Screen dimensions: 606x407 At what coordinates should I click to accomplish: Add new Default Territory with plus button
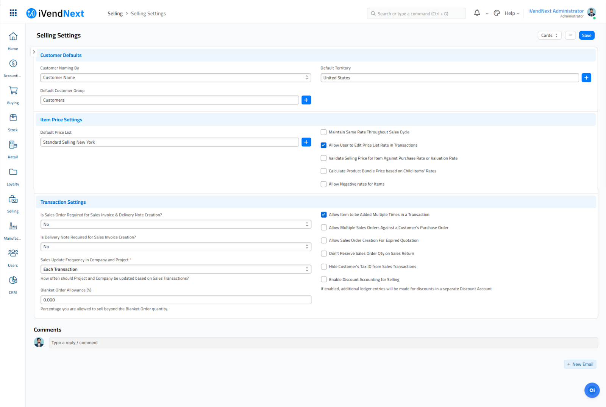point(586,78)
